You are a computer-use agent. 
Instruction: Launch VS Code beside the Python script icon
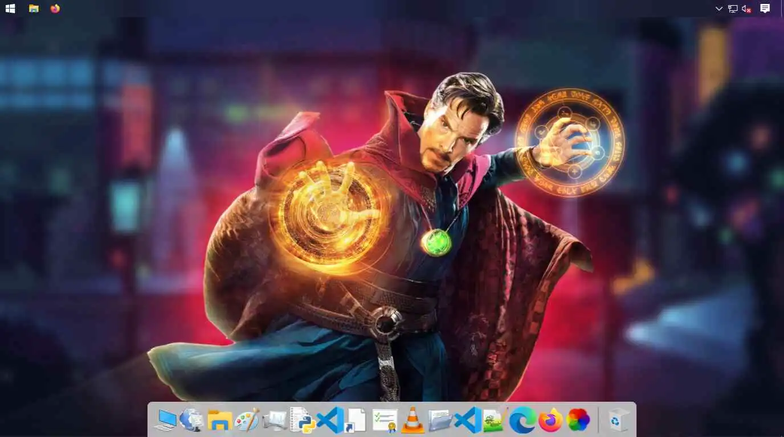click(x=330, y=420)
